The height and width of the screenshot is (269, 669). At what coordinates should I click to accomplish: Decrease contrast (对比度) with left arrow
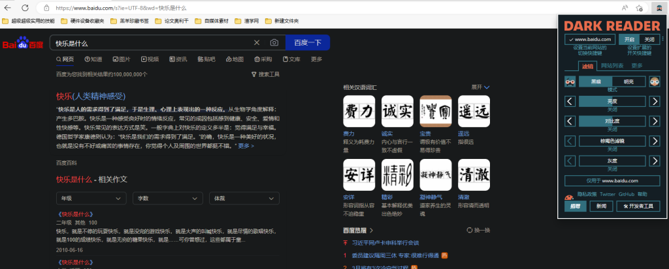click(x=570, y=121)
